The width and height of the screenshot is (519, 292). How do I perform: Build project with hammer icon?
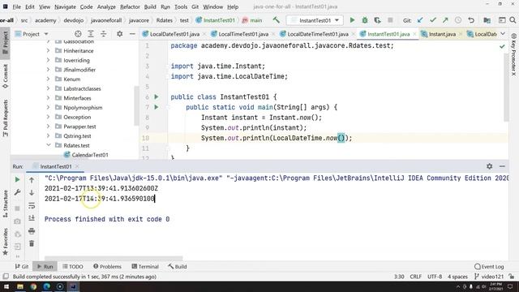276,20
